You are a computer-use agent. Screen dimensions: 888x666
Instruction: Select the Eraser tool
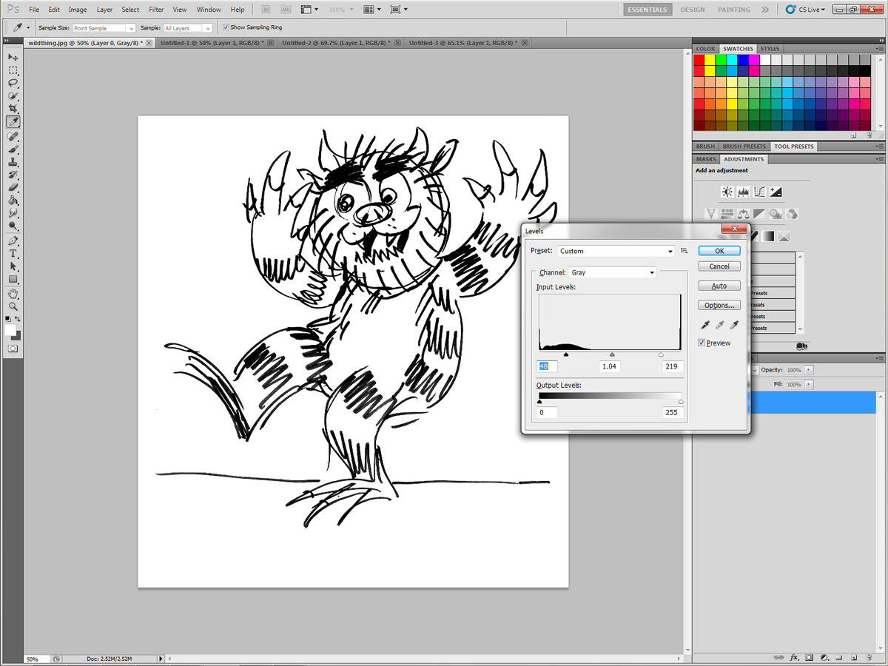point(13,187)
